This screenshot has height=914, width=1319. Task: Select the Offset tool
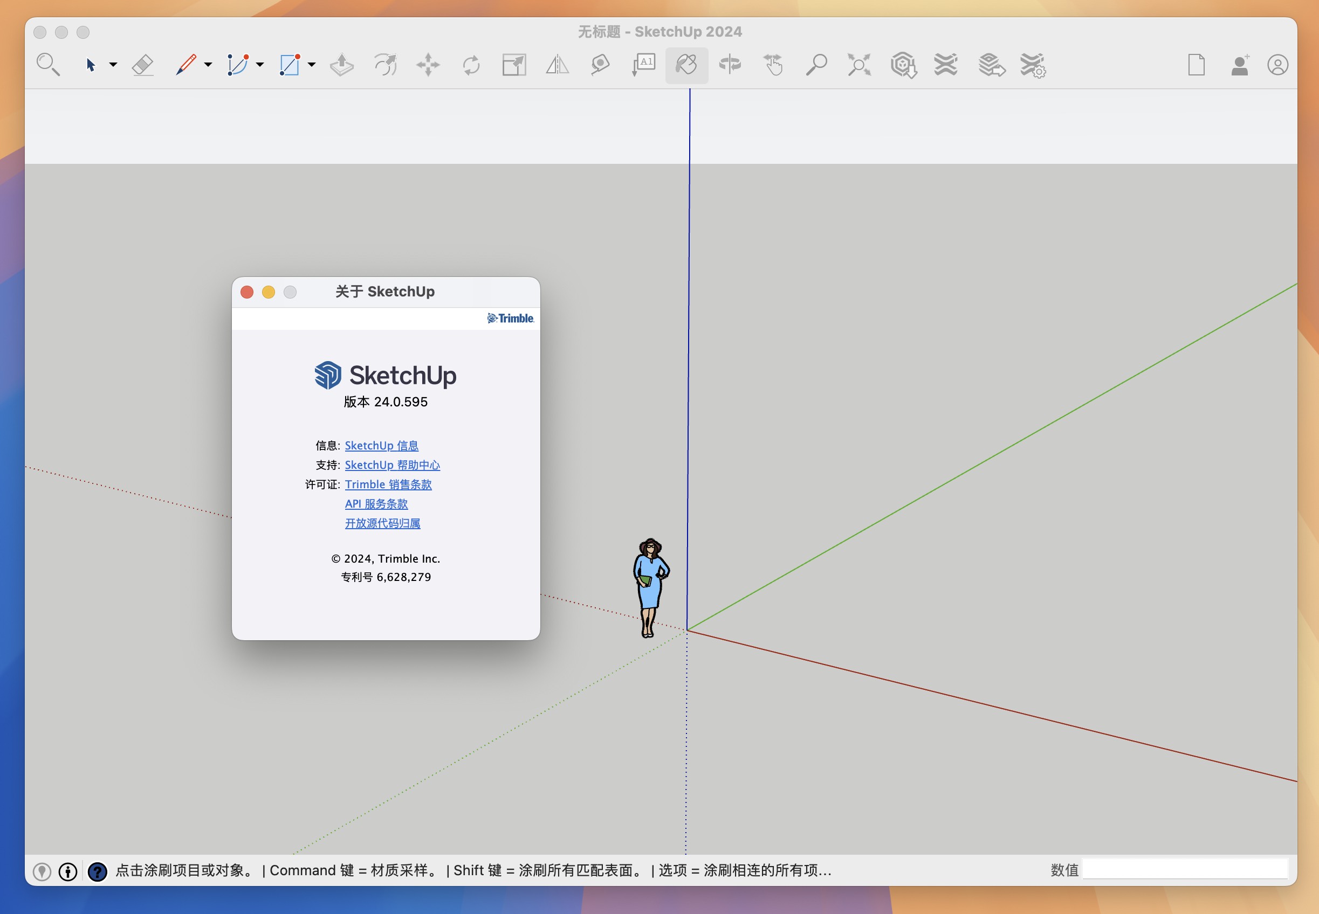385,65
